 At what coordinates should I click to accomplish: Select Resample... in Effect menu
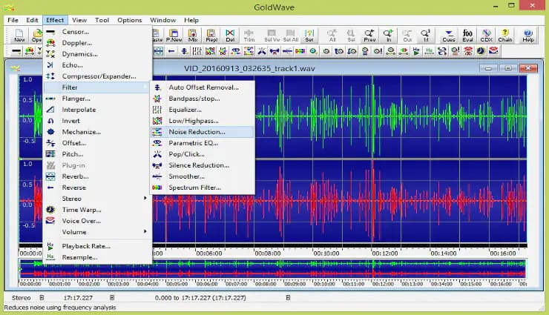[97, 257]
